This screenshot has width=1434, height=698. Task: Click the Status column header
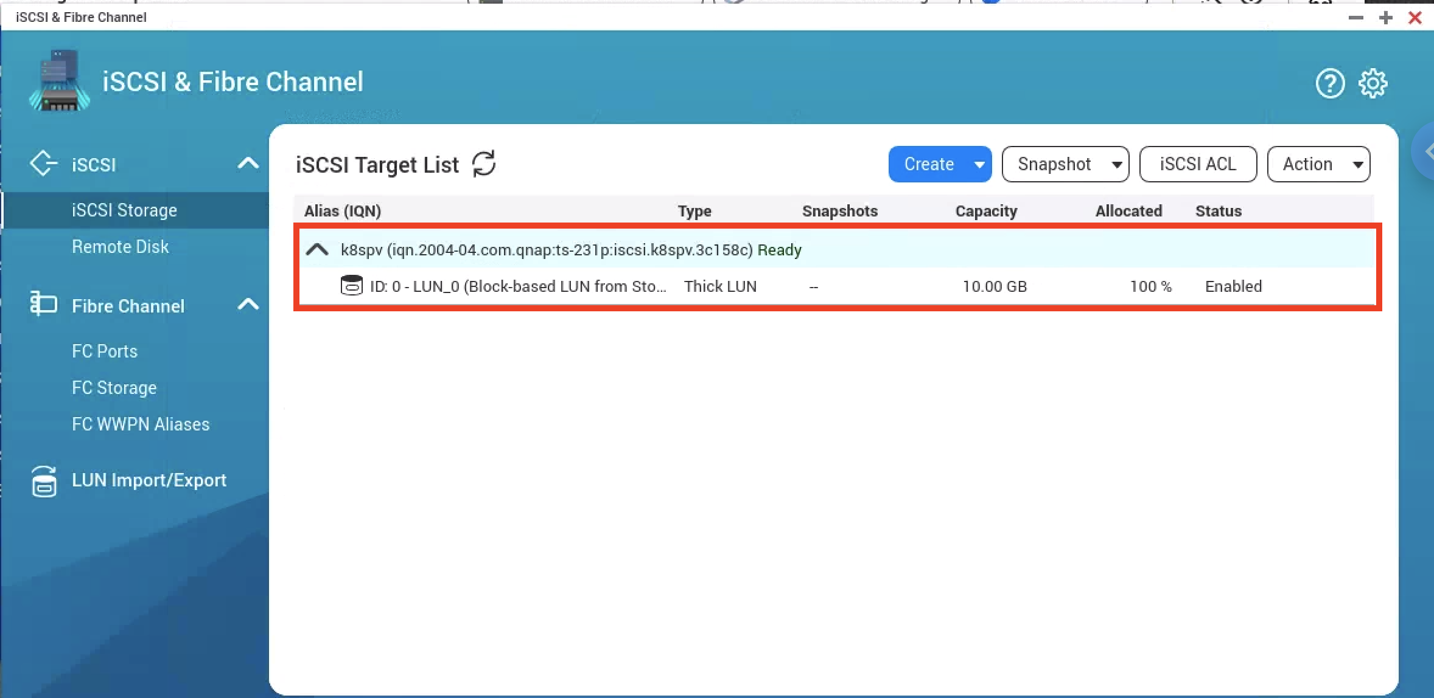(x=1219, y=211)
